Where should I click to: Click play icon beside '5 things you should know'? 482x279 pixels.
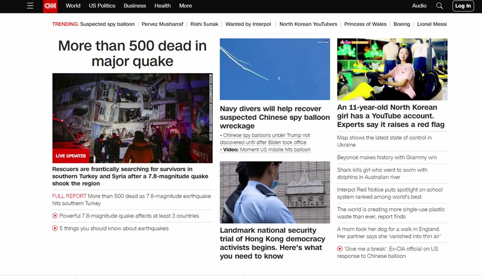click(x=55, y=228)
